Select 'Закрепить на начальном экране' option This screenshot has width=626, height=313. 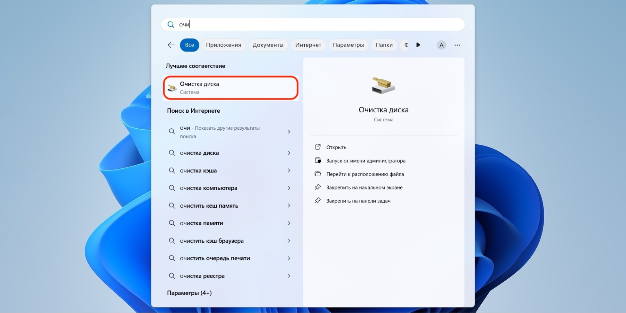[364, 187]
